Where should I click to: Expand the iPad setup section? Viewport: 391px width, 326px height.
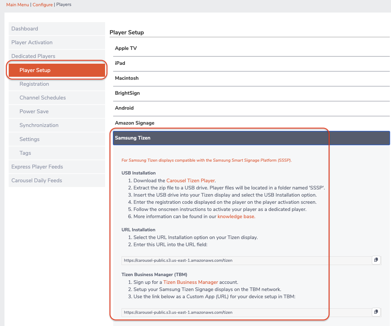[251, 63]
